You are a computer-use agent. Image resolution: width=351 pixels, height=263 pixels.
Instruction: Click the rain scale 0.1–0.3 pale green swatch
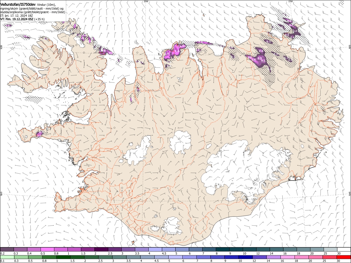7,257
